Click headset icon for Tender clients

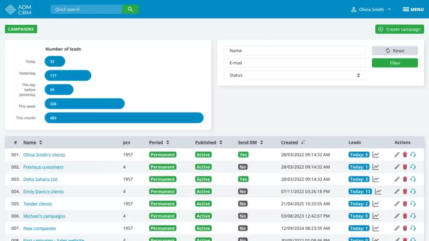click(x=413, y=204)
